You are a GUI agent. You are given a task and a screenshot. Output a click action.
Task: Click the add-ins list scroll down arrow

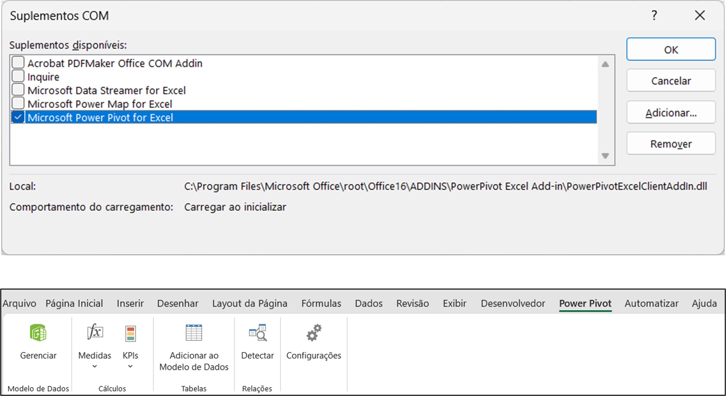[605, 156]
